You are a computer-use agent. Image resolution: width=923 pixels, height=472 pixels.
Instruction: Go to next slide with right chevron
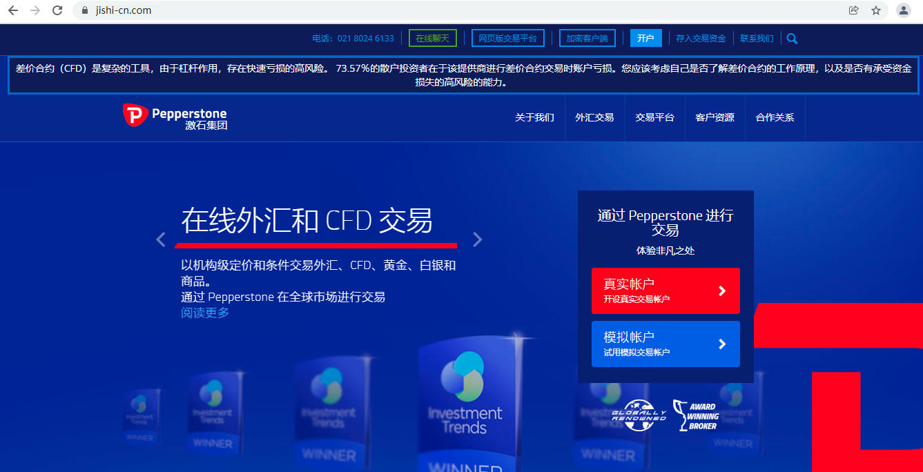(477, 239)
